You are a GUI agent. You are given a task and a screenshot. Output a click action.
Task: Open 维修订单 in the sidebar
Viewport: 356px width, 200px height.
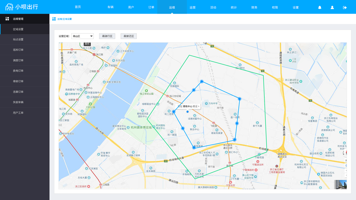(x=25, y=81)
